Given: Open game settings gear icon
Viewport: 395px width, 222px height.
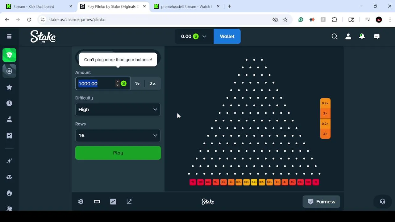Looking at the screenshot, I should pyautogui.click(x=81, y=202).
